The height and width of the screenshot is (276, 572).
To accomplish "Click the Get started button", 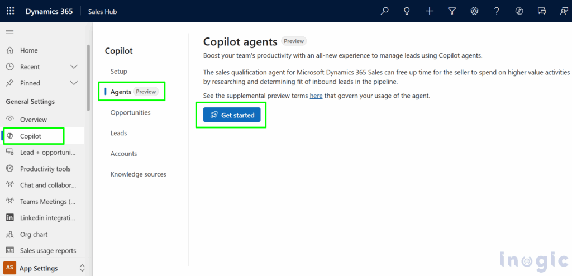I will point(232,115).
